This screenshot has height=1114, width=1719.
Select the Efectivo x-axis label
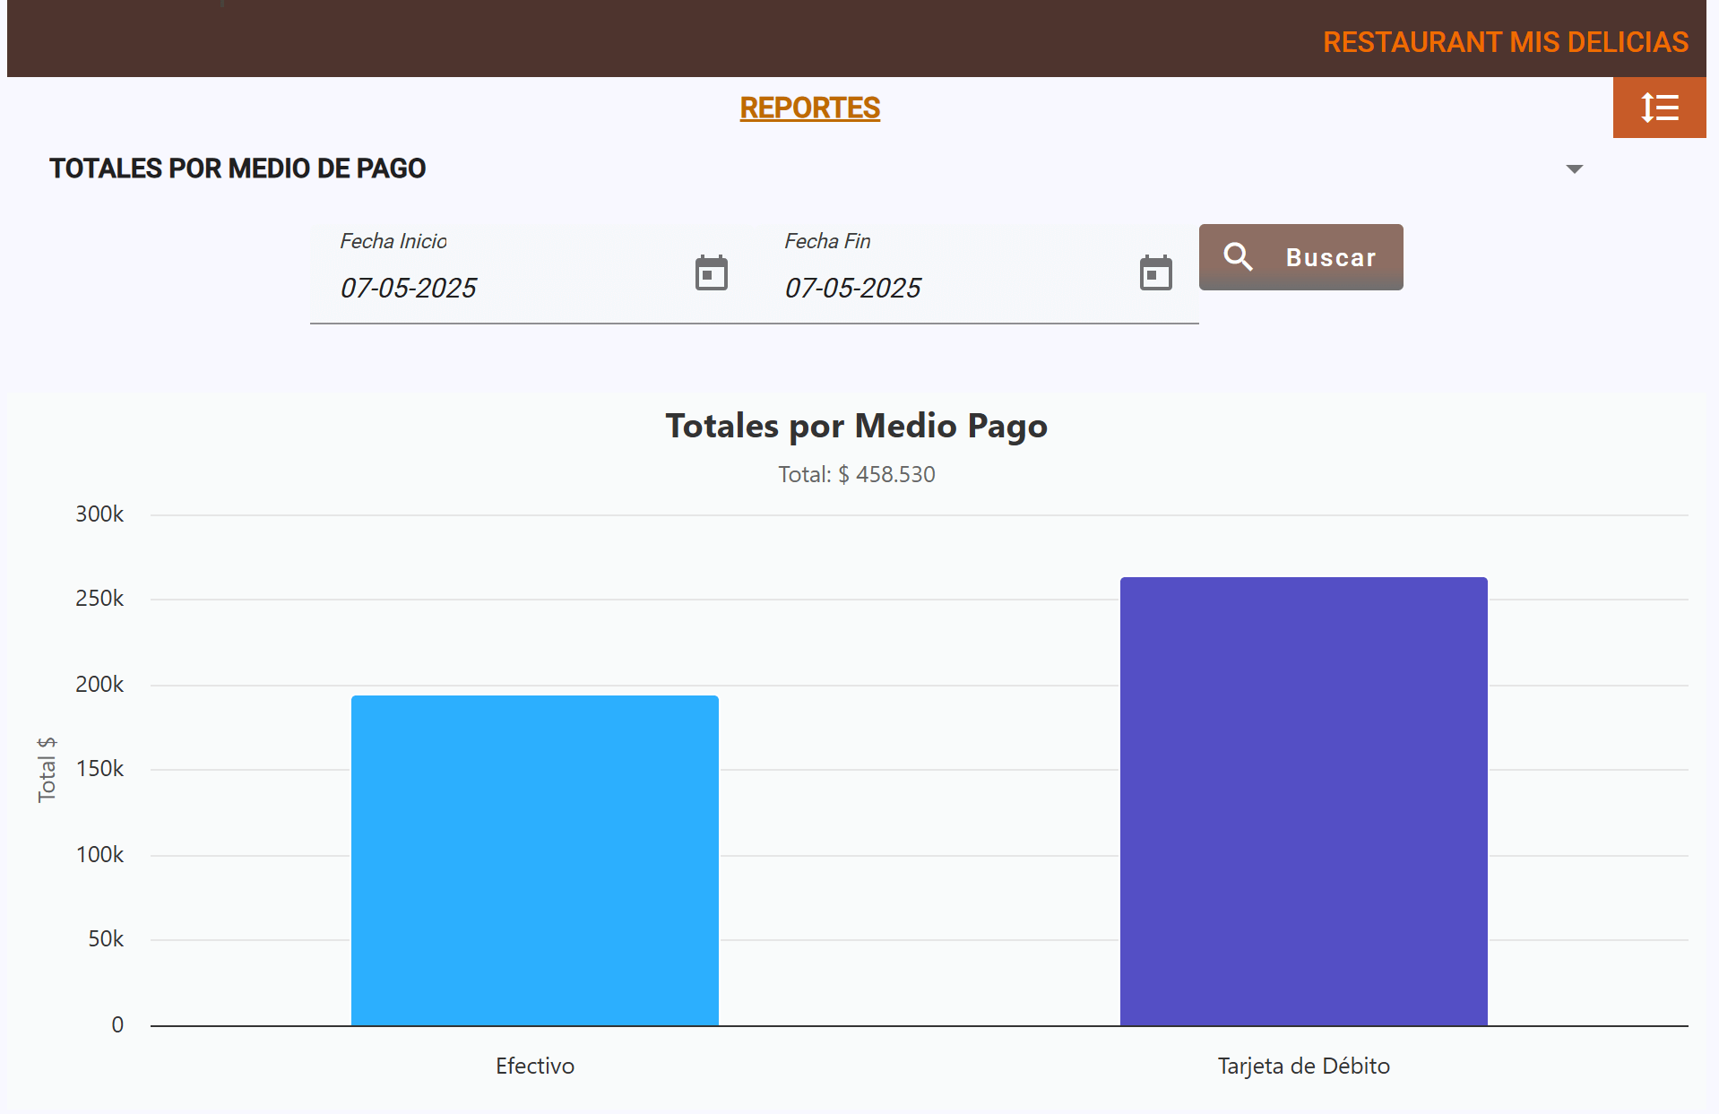[x=534, y=1066]
